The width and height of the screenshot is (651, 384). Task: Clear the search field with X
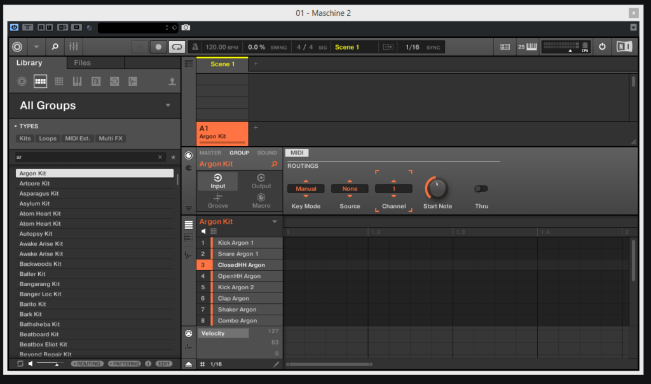160,157
